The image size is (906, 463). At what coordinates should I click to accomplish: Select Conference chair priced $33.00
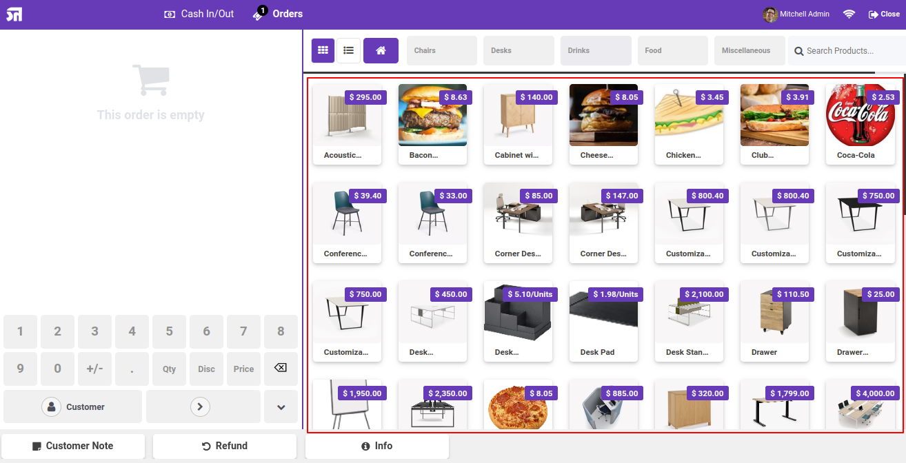[433, 223]
